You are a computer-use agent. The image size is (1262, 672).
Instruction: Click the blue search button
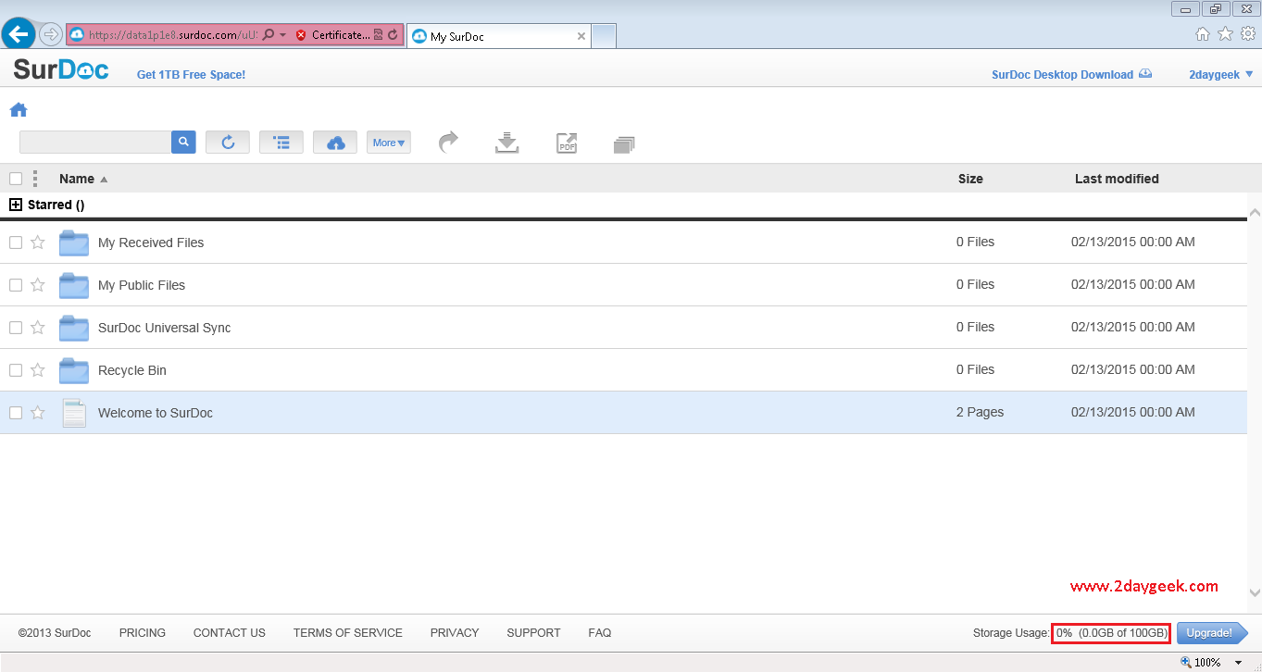click(x=183, y=142)
